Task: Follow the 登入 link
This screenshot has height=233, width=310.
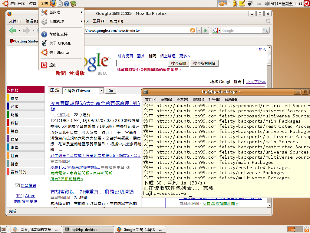Action: coord(262,49)
